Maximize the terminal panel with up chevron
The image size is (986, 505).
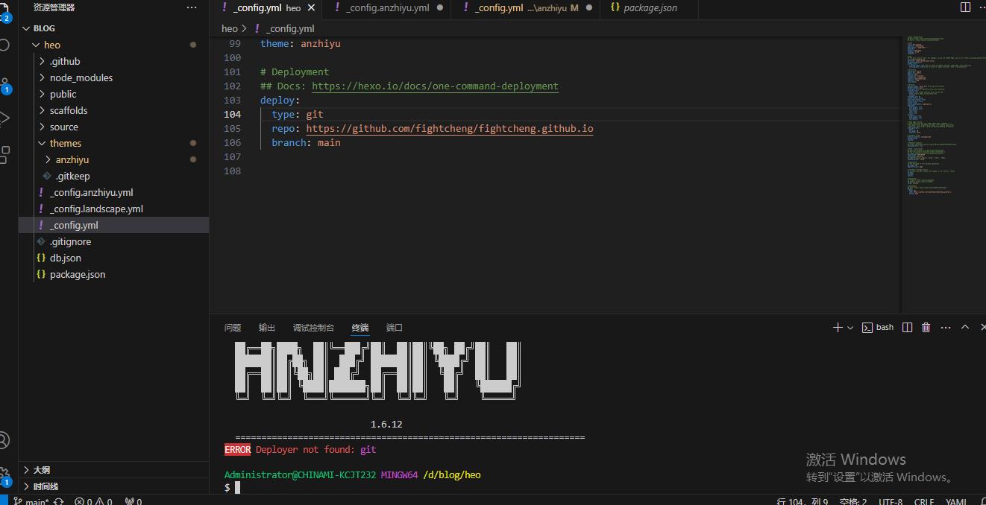click(965, 328)
